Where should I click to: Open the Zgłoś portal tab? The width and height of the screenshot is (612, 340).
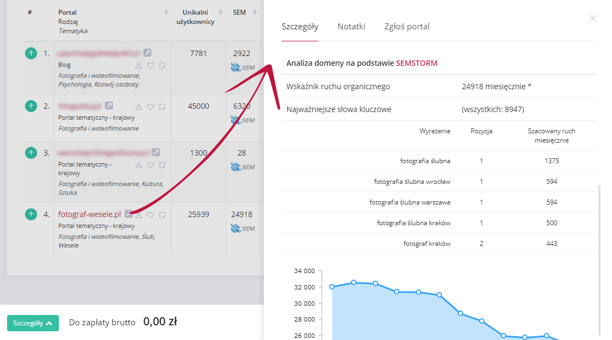[x=407, y=27]
